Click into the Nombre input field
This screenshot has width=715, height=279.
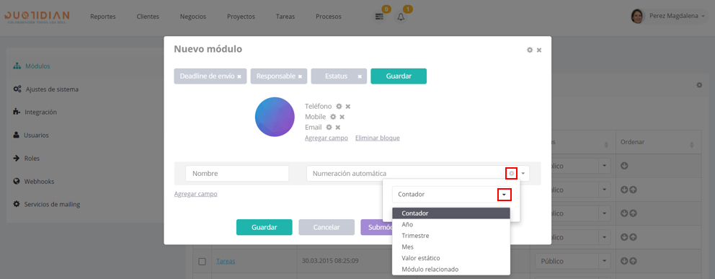[237, 174]
